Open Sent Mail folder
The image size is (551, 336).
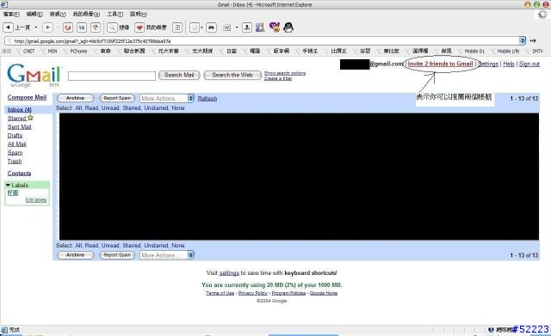click(19, 126)
